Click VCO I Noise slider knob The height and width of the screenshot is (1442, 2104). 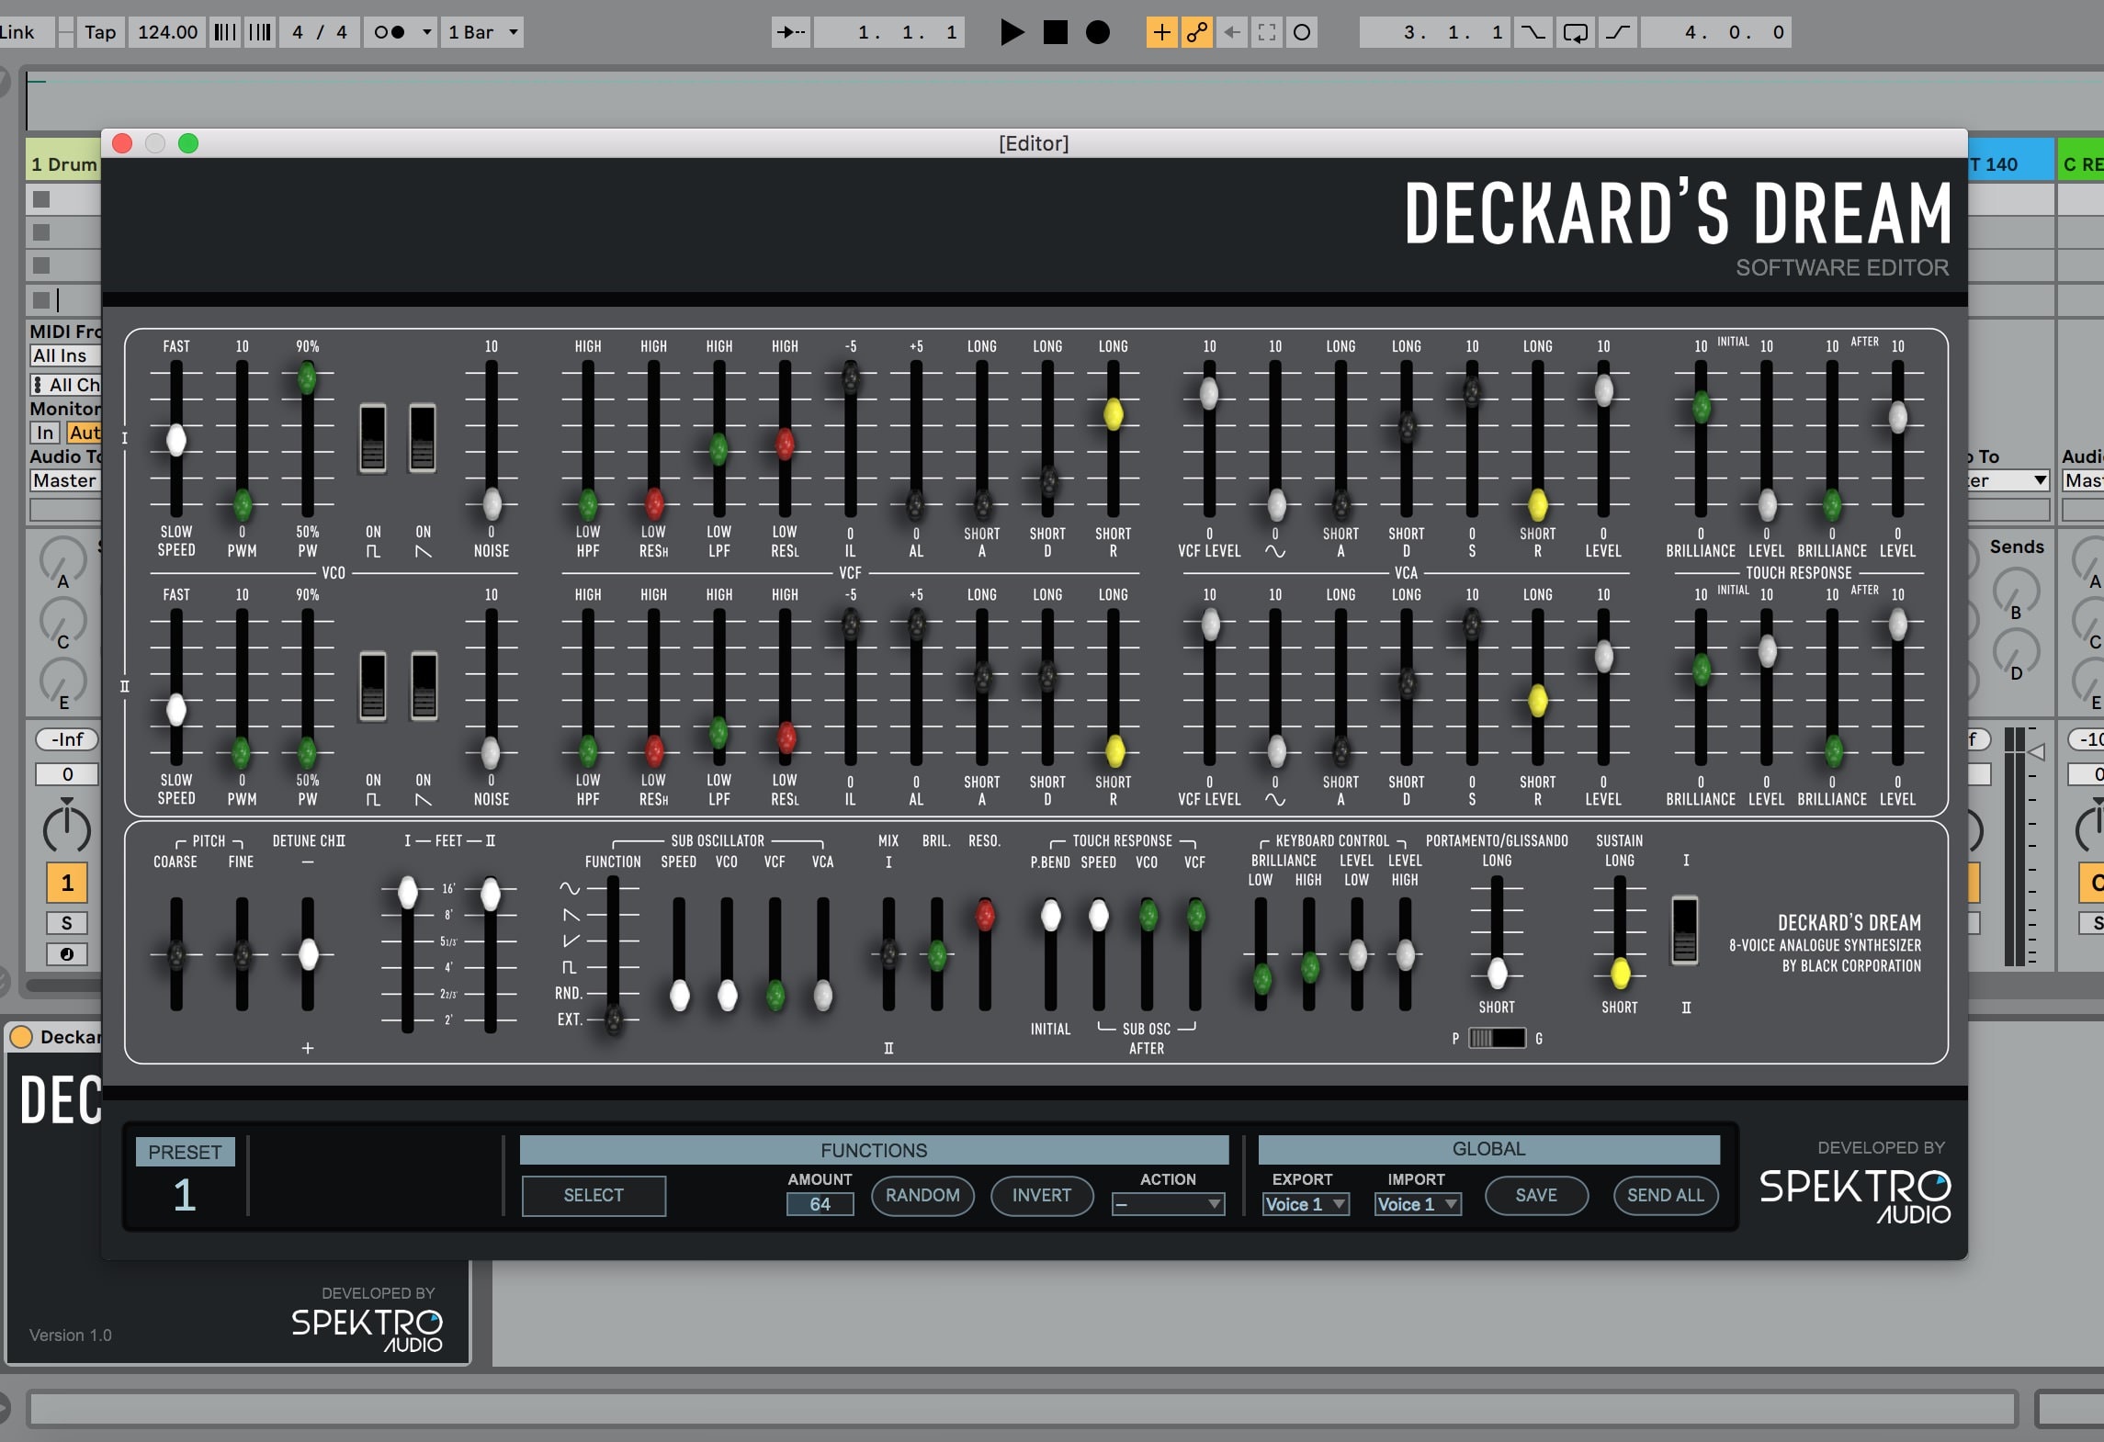point(492,503)
